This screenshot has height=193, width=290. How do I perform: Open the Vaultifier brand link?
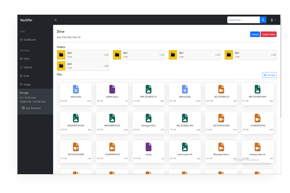coord(26,20)
